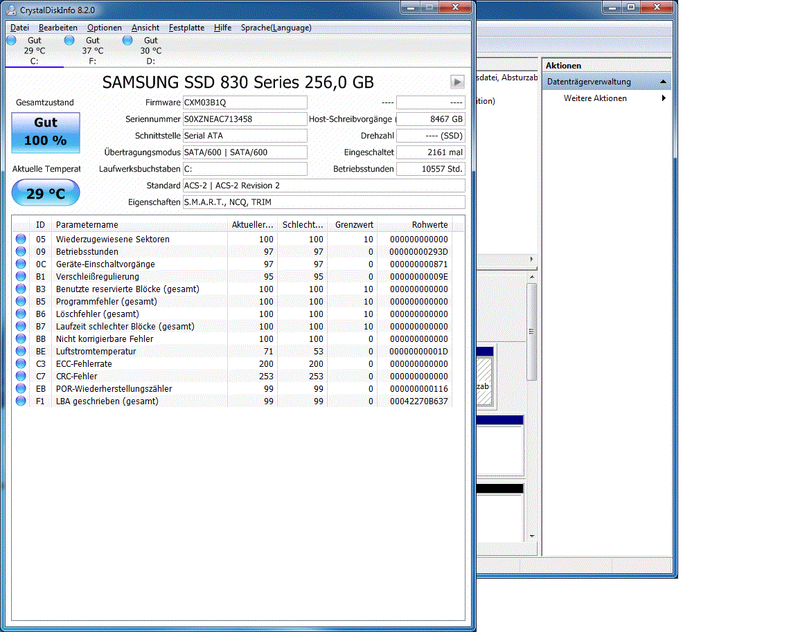Go to next disk with arrow button
Viewport: 798px width, 632px height.
coord(457,82)
